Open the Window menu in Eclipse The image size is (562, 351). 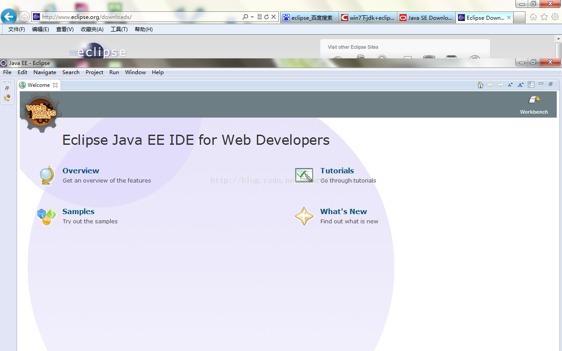click(x=135, y=72)
